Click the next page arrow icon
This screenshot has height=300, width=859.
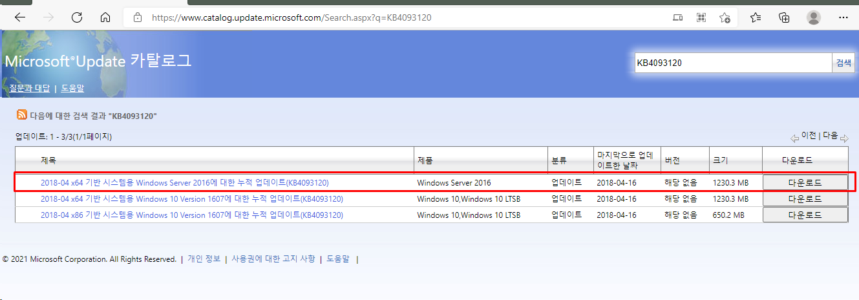843,138
